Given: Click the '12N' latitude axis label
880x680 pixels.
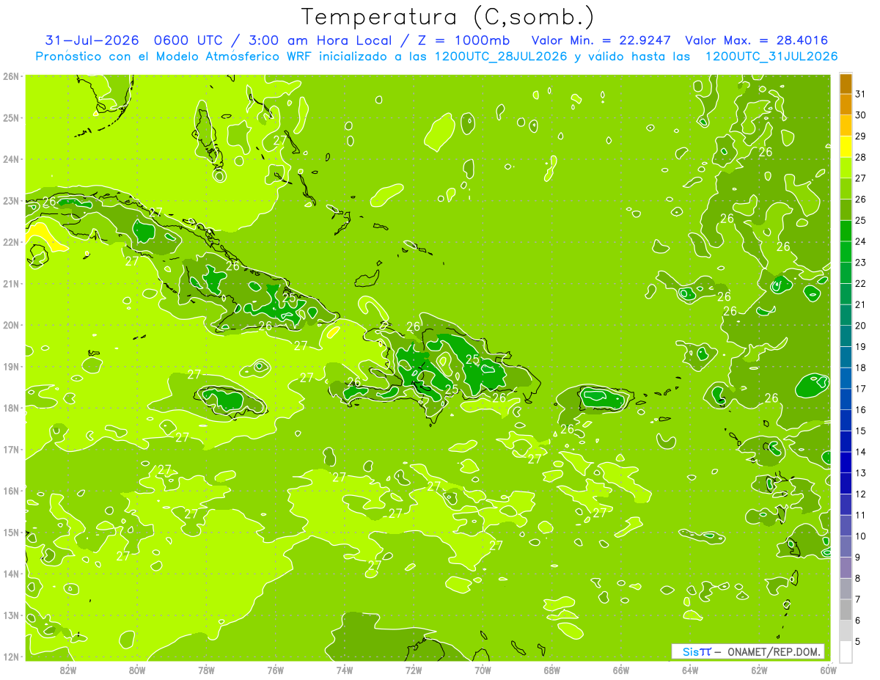Looking at the screenshot, I should pyautogui.click(x=11, y=657).
